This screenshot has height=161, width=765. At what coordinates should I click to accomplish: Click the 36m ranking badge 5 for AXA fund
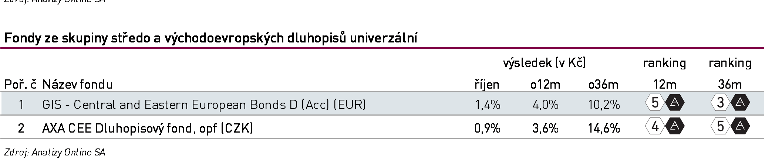721,127
